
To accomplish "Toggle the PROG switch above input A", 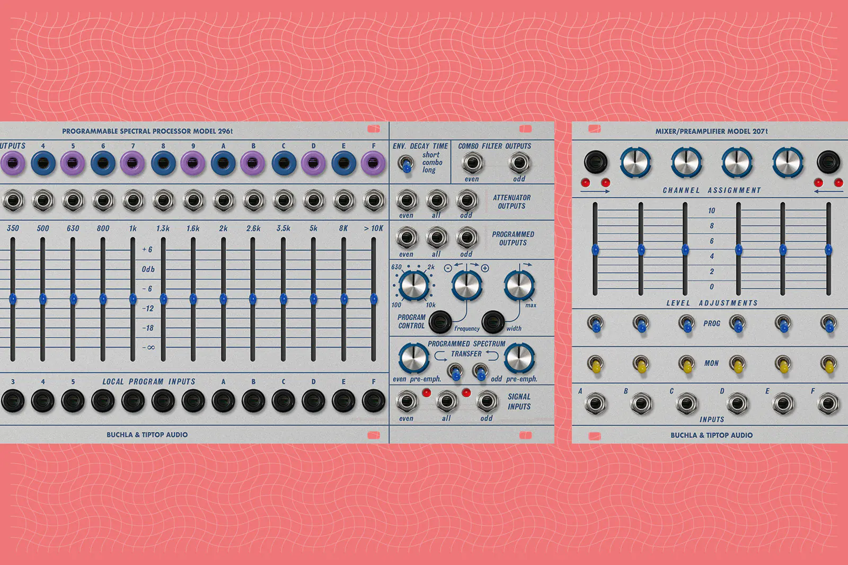I will pos(596,323).
